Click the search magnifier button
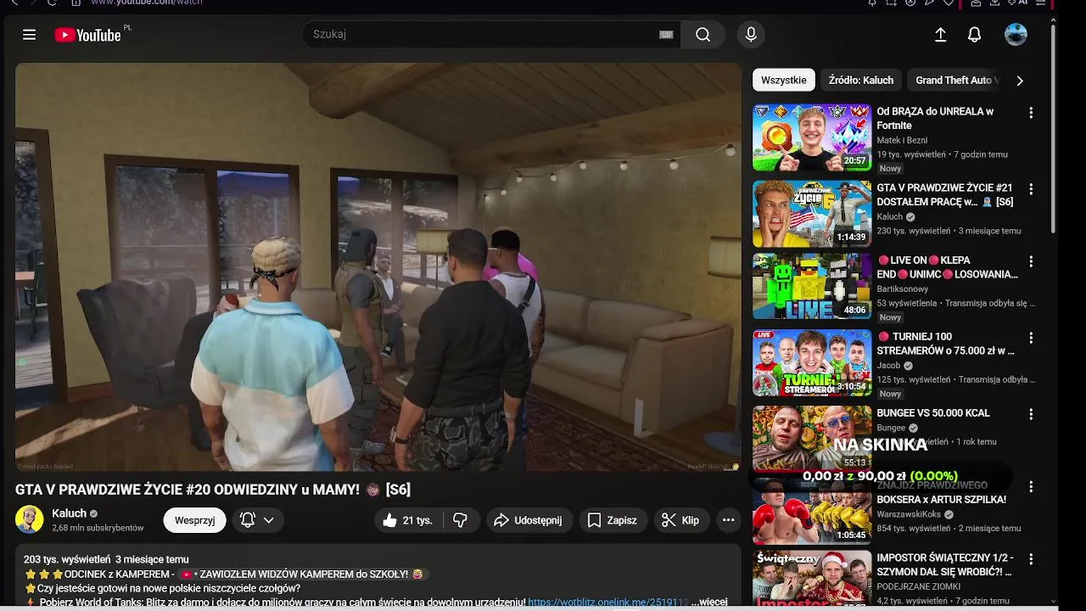The width and height of the screenshot is (1086, 611). [703, 35]
